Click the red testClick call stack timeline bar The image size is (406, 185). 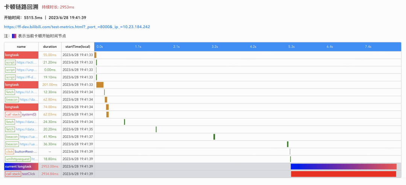point(344,174)
